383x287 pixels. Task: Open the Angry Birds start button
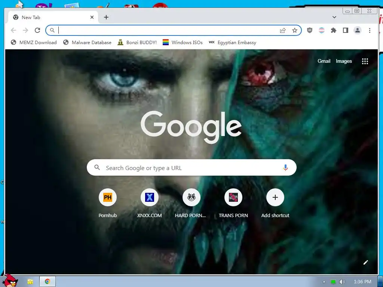pos(10,281)
